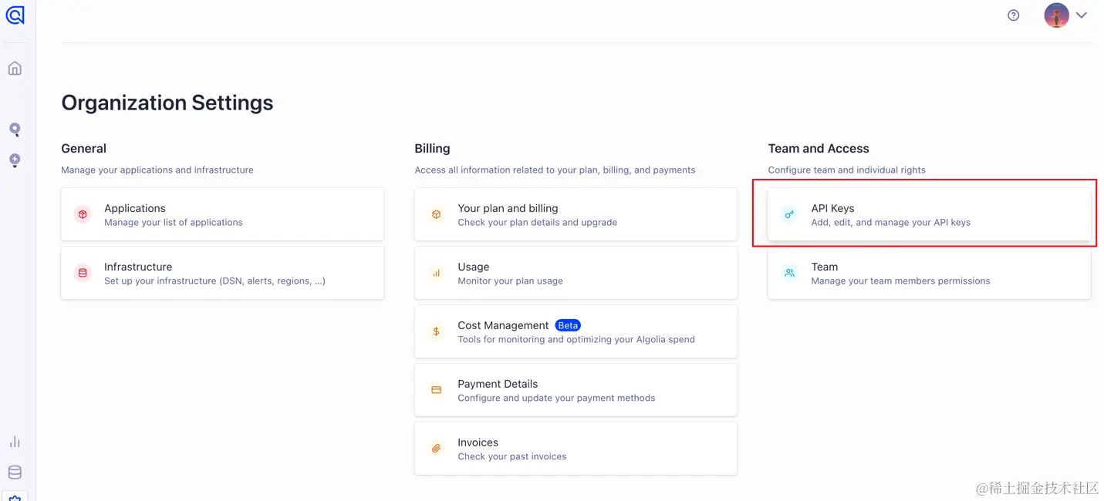This screenshot has height=501, width=1104.
Task: Expand the user account dropdown chevron
Action: click(1082, 15)
